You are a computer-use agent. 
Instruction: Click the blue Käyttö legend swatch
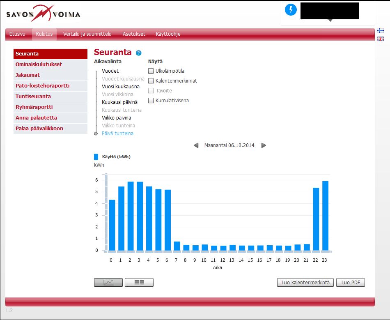pyautogui.click(x=96, y=157)
